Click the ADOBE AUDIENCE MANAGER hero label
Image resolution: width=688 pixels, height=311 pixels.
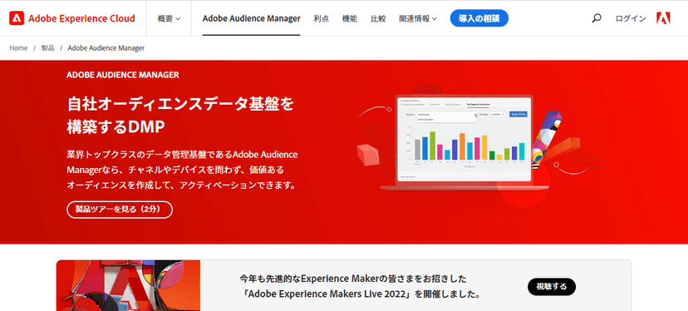[x=123, y=75]
